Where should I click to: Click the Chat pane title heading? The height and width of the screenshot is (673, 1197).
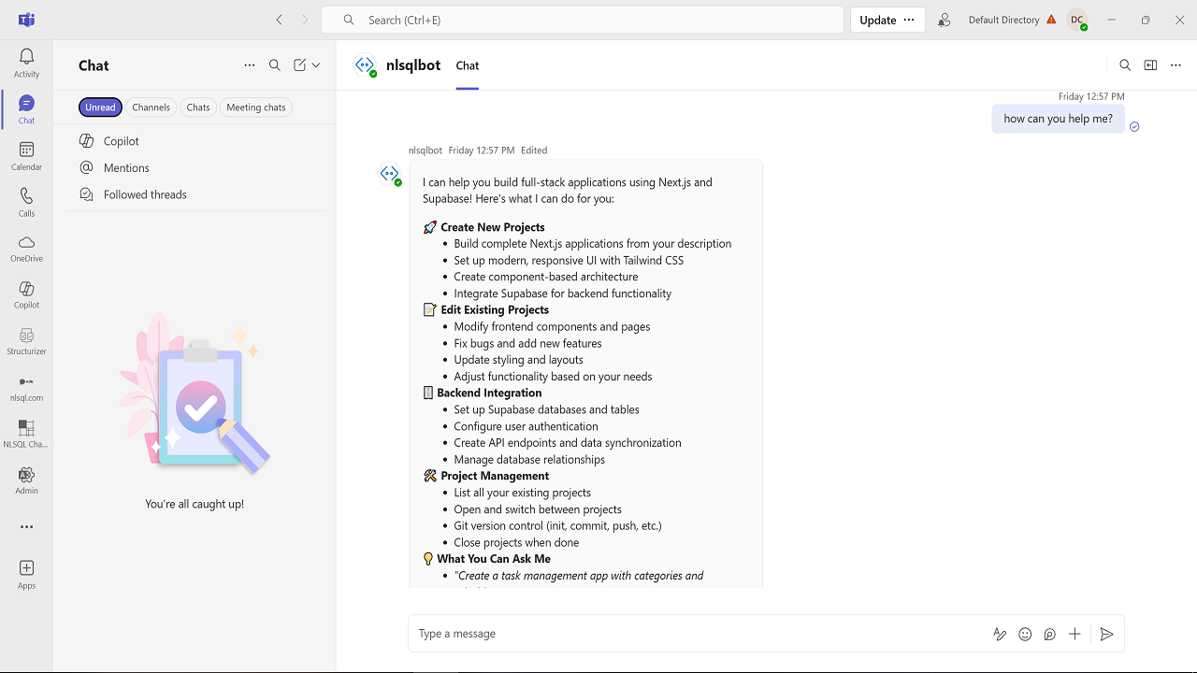(x=94, y=65)
